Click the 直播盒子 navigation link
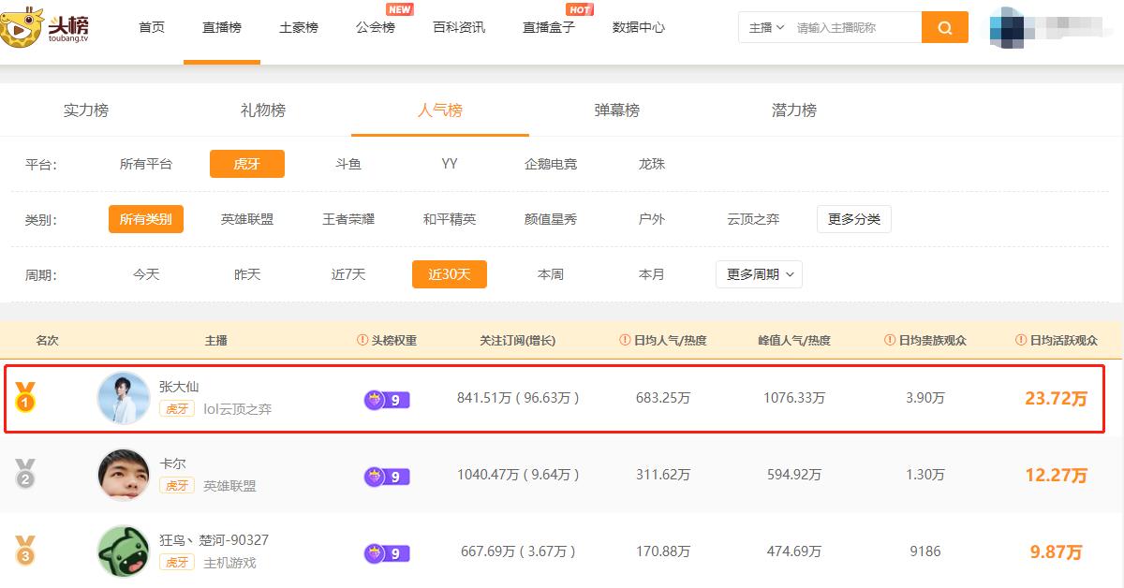 click(x=549, y=28)
